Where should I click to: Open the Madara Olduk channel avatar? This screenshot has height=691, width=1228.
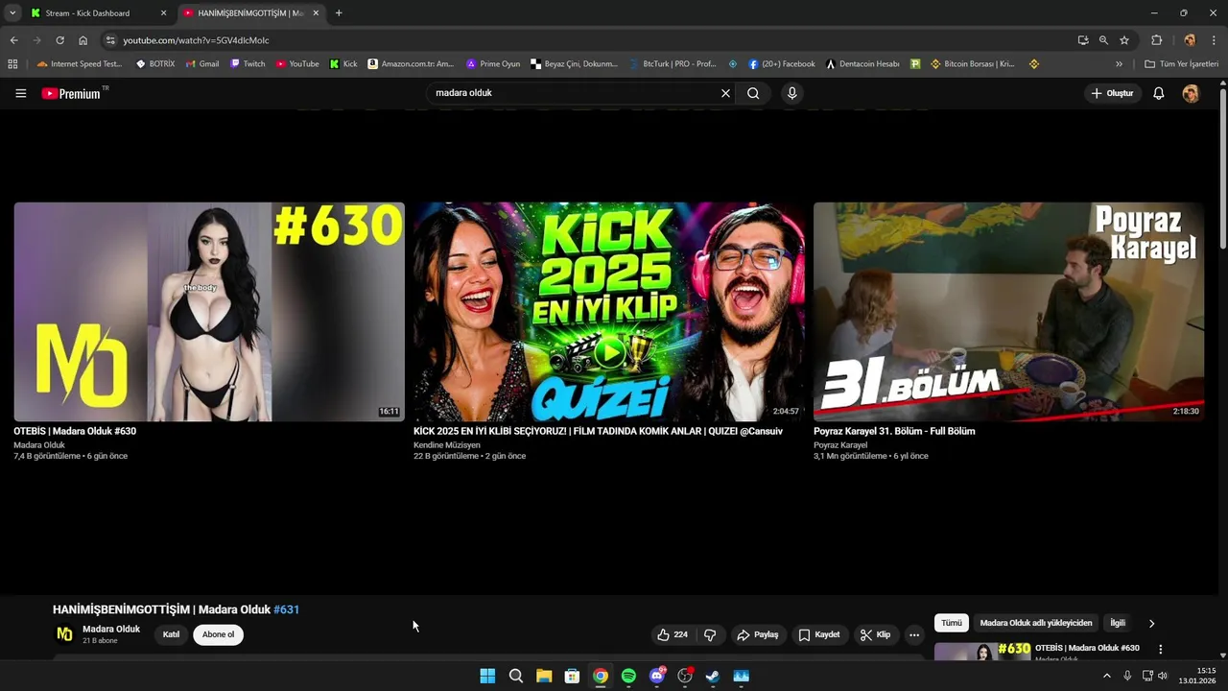pos(64,634)
